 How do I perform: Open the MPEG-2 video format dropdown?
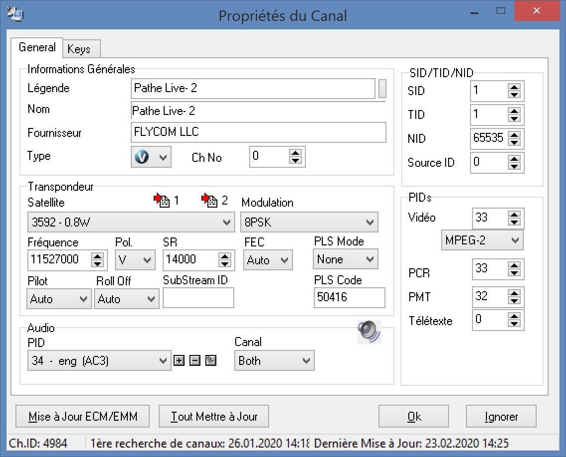click(x=482, y=241)
